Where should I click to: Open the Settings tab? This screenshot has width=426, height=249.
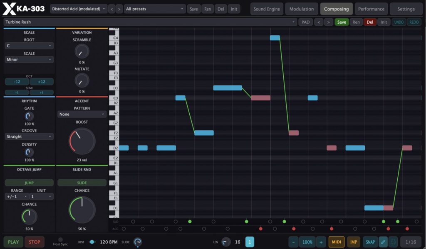click(x=406, y=9)
